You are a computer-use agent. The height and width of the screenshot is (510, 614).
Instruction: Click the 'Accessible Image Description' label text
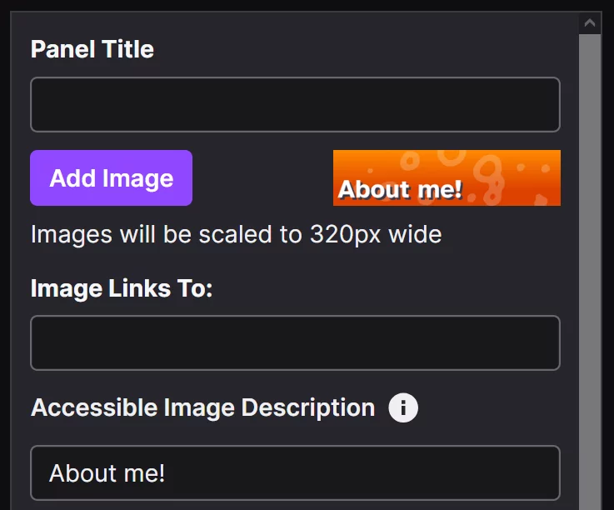tap(202, 408)
